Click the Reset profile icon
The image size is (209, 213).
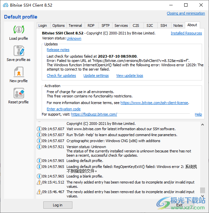pos(19,93)
